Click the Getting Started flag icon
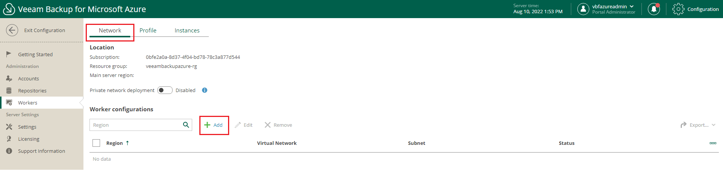The image size is (723, 189). (x=9, y=54)
